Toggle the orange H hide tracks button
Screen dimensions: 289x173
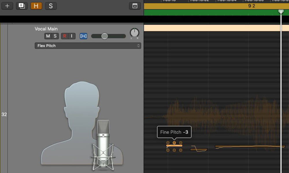36,6
